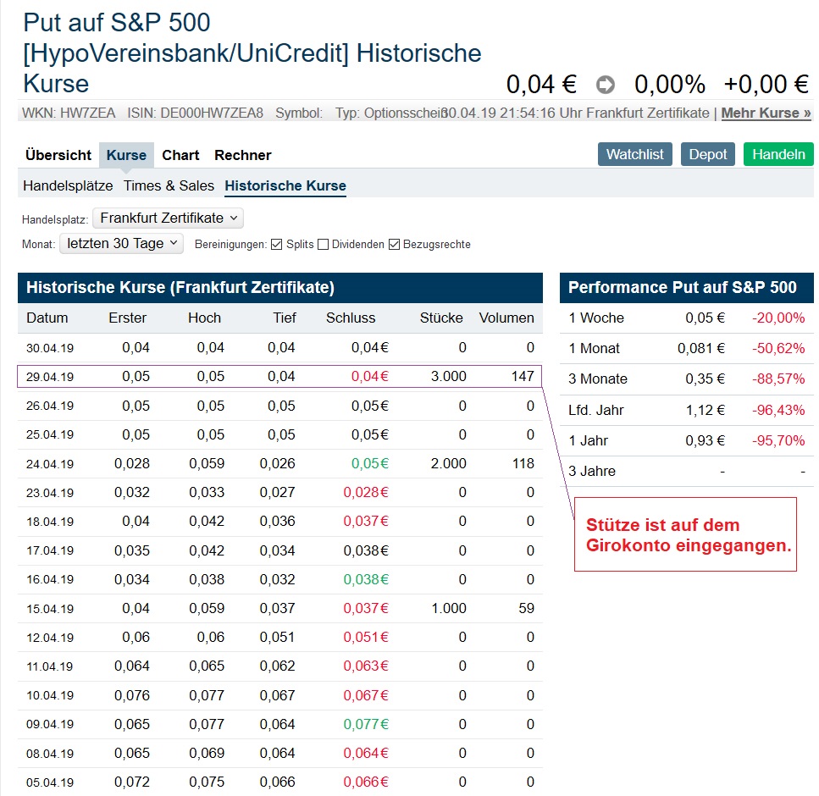The width and height of the screenshot is (819, 796).
Task: Expand the Monat letzten 30 Tage dropdown
Action: coord(121,243)
